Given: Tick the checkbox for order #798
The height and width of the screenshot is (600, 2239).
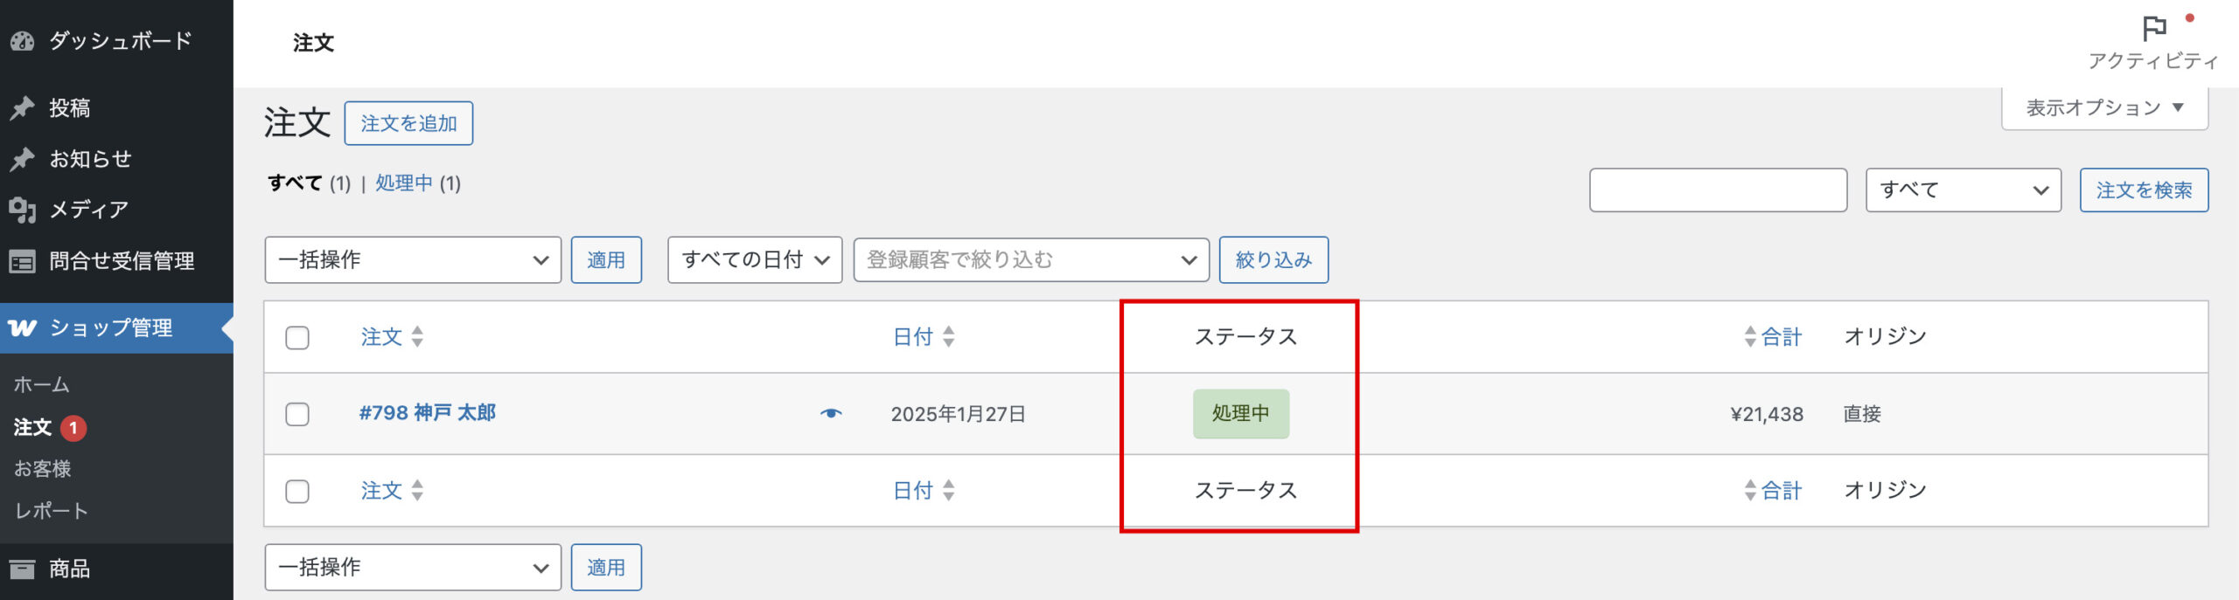Looking at the screenshot, I should 297,414.
